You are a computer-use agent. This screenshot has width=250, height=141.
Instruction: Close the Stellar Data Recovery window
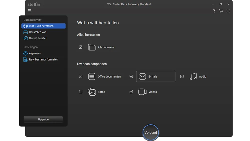(x=228, y=4)
